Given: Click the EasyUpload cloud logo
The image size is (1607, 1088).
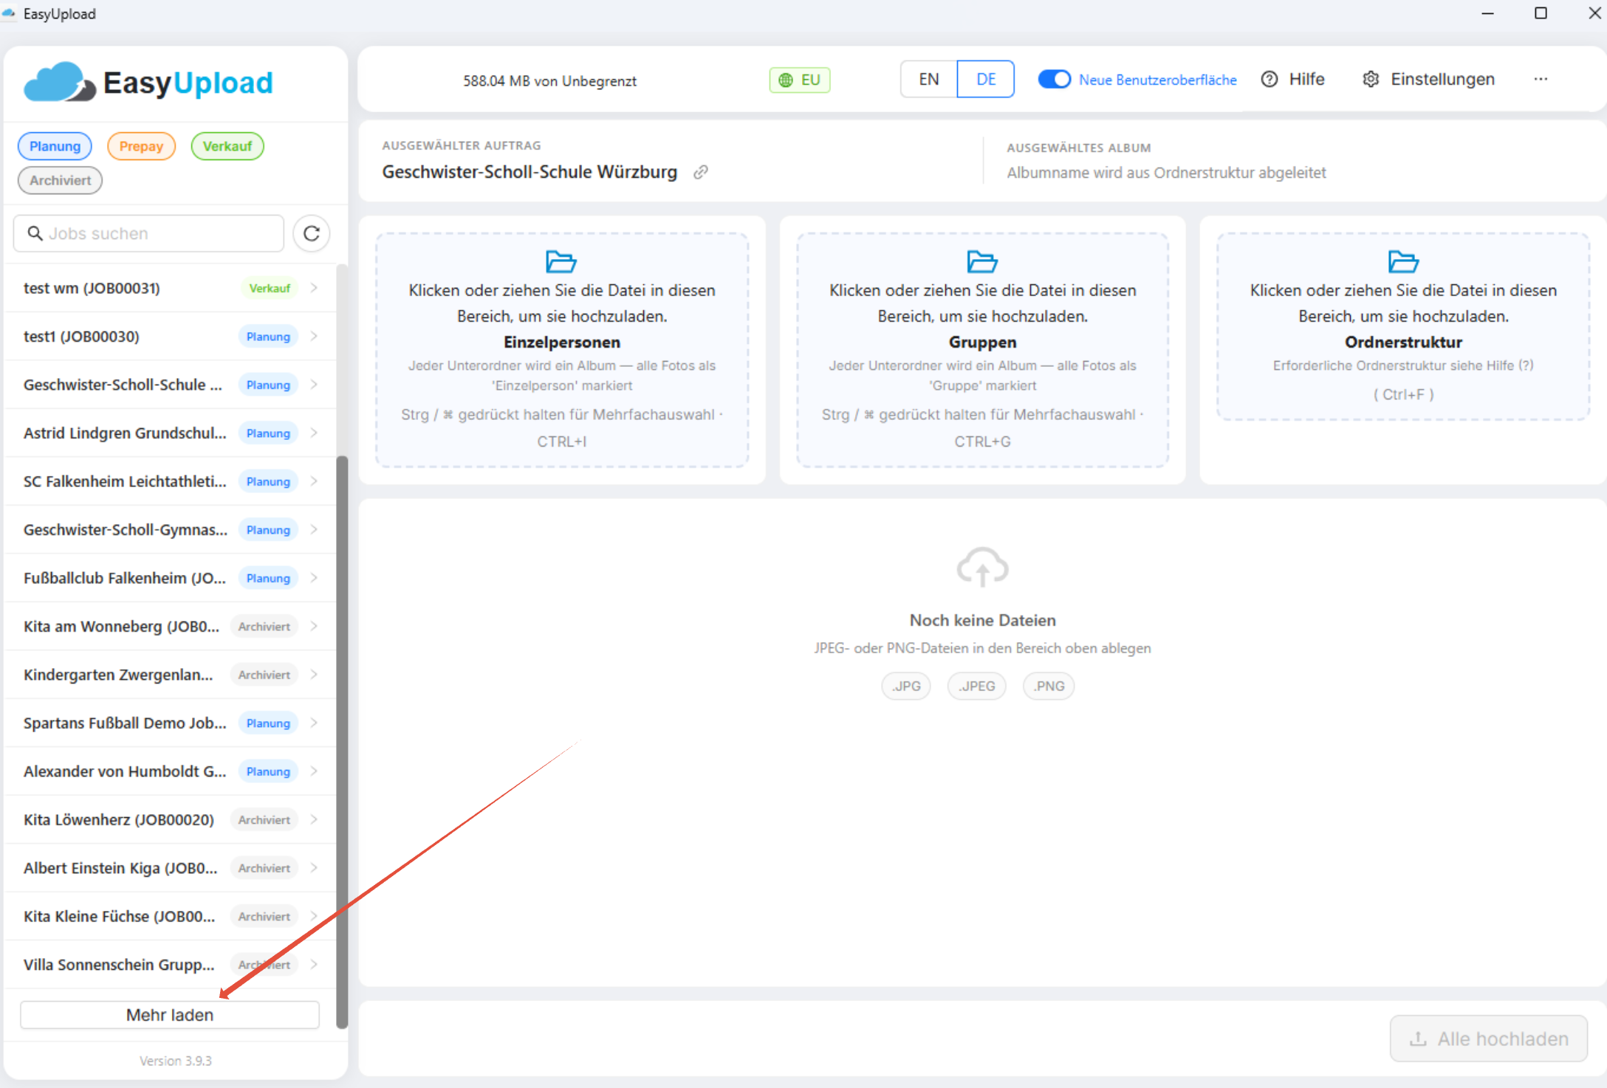Looking at the screenshot, I should (x=60, y=82).
